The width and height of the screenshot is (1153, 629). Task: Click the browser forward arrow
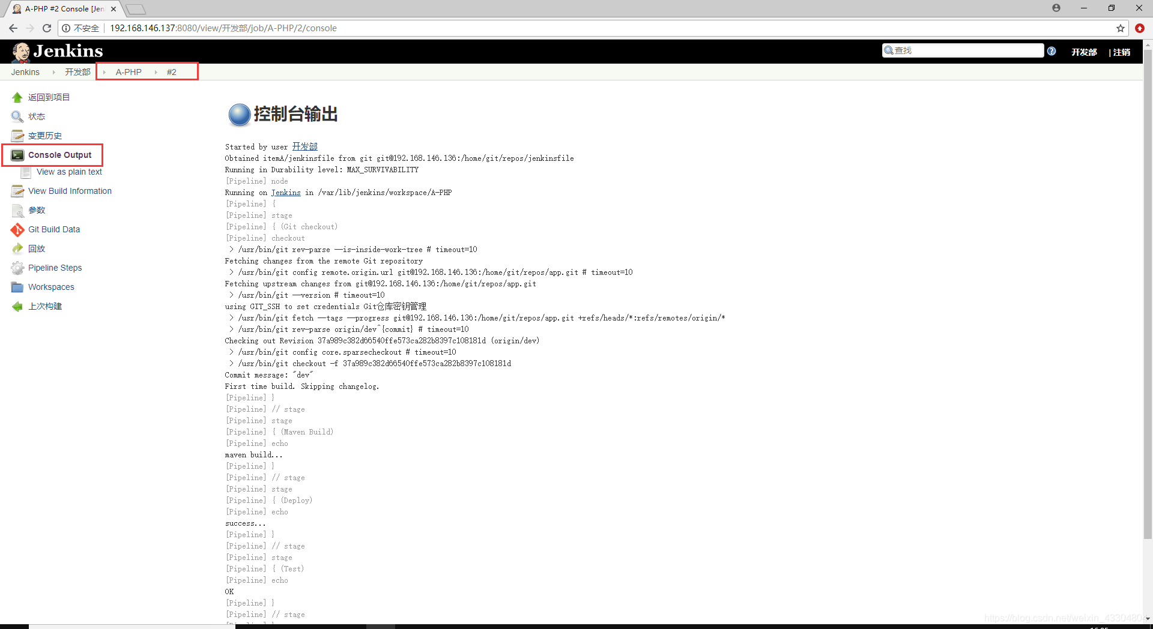(x=30, y=28)
